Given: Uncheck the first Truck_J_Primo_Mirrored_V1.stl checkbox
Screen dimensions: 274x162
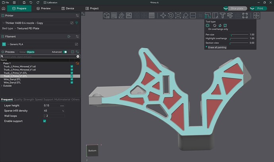Looking at the screenshot, I should coord(71,67).
